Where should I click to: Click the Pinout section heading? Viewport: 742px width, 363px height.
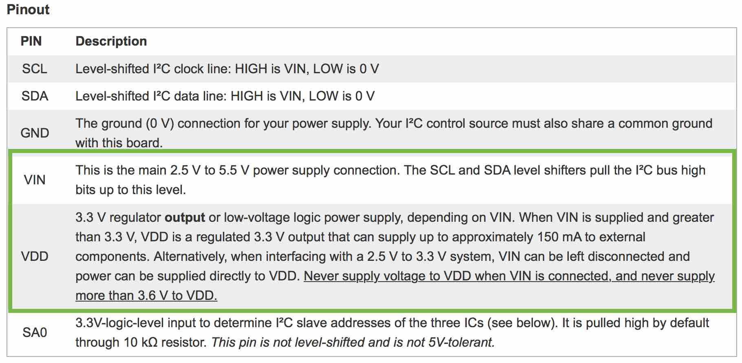[x=28, y=10]
